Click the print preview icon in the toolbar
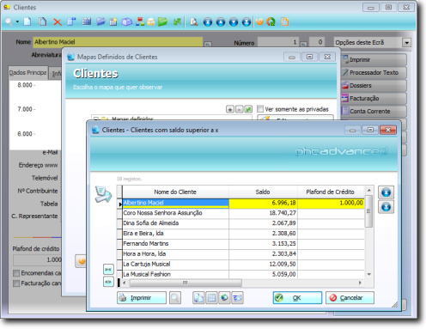This screenshot has height=329, width=426. [194, 22]
